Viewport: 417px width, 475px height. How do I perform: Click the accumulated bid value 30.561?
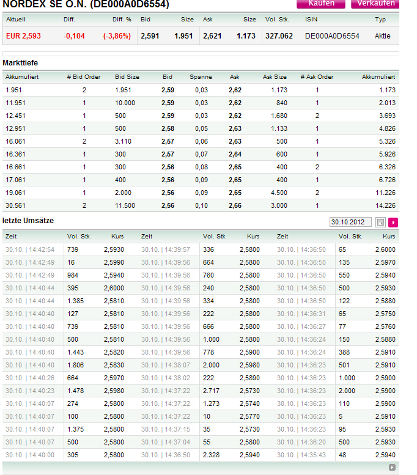pos(15,205)
